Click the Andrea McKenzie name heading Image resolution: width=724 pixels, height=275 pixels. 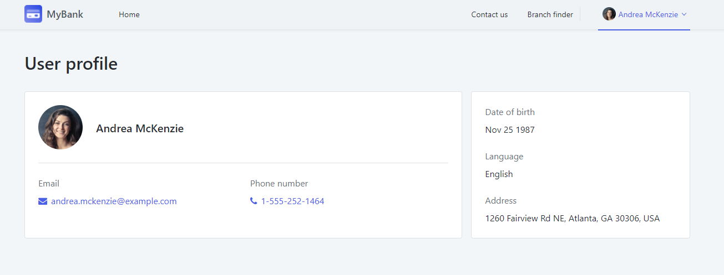pyautogui.click(x=140, y=128)
